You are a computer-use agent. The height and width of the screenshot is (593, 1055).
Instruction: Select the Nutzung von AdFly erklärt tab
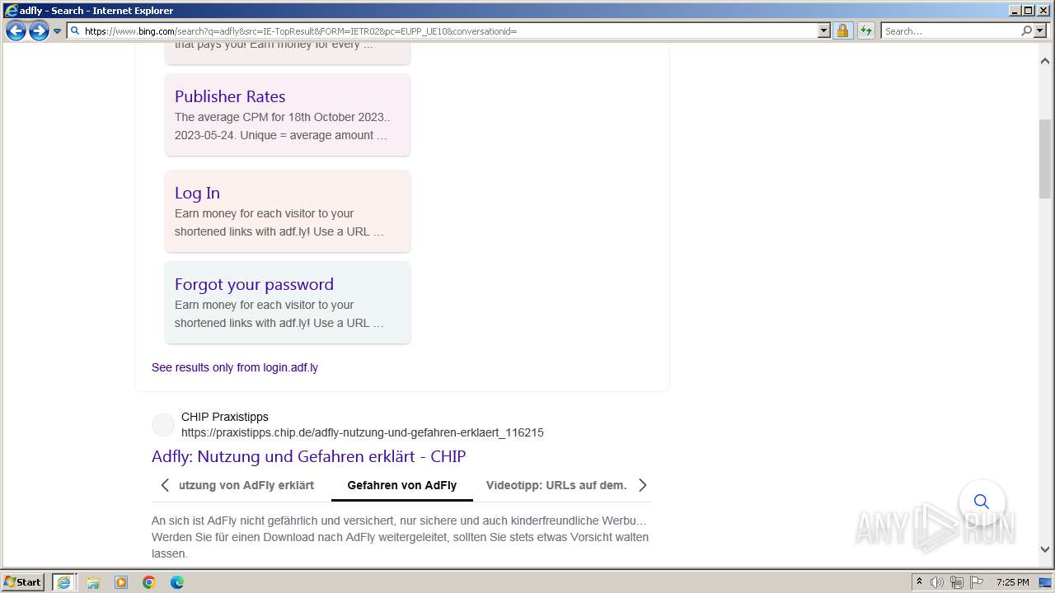(246, 485)
